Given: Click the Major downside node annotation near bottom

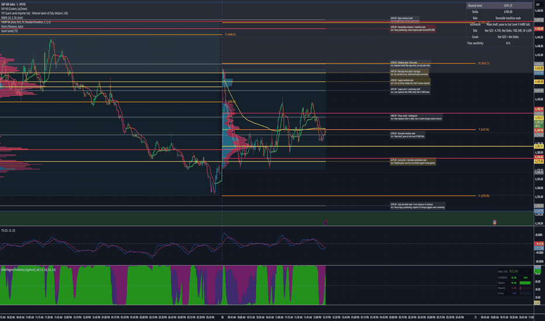Looking at the screenshot, I should [x=418, y=206].
